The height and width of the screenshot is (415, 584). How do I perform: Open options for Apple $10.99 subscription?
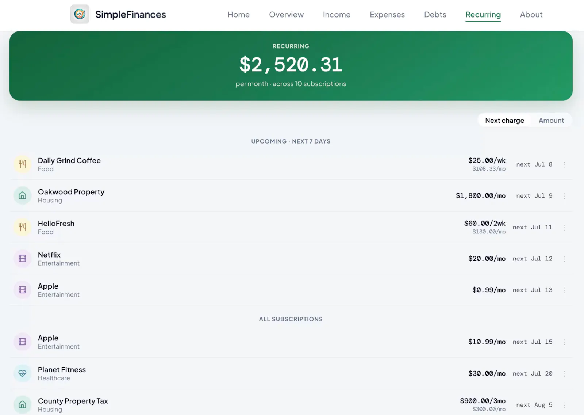(x=564, y=342)
